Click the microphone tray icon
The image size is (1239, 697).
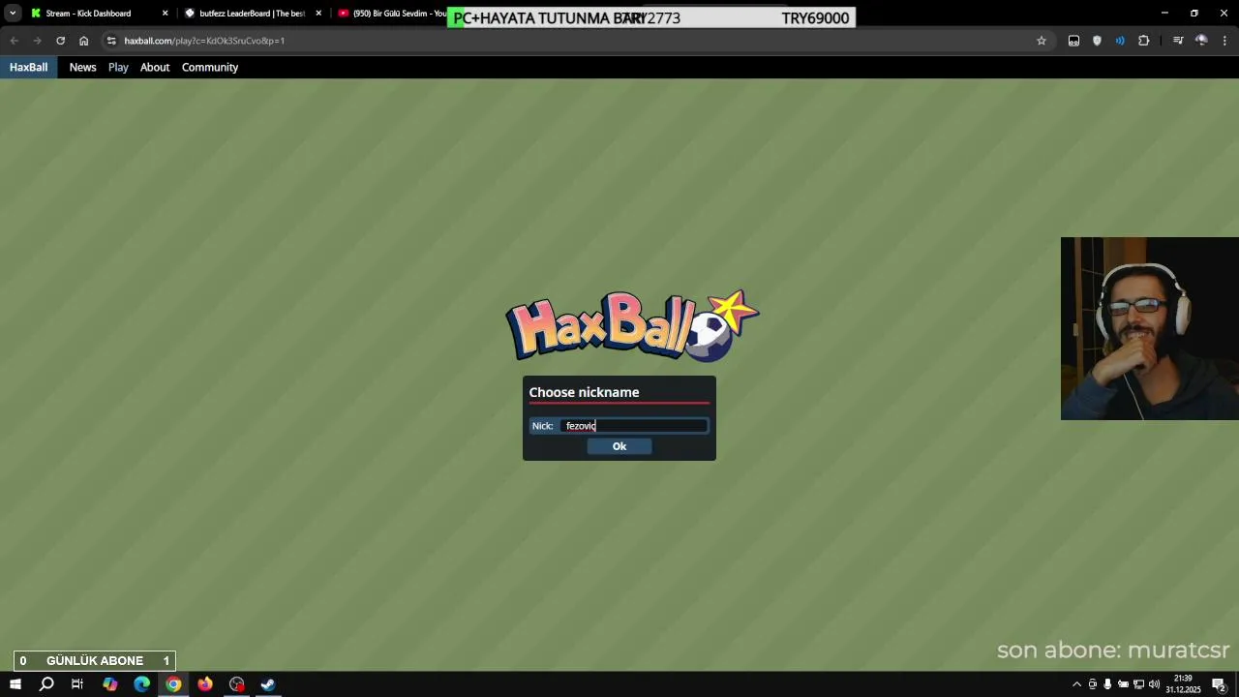pos(1107,684)
